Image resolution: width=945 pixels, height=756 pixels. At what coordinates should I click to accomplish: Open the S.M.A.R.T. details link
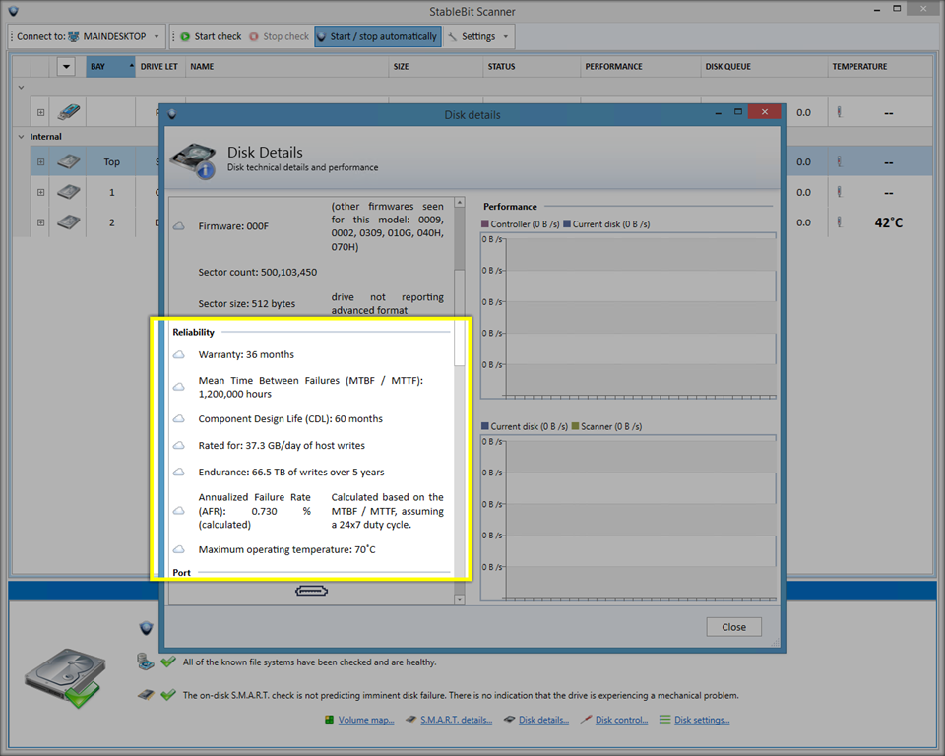coord(456,720)
